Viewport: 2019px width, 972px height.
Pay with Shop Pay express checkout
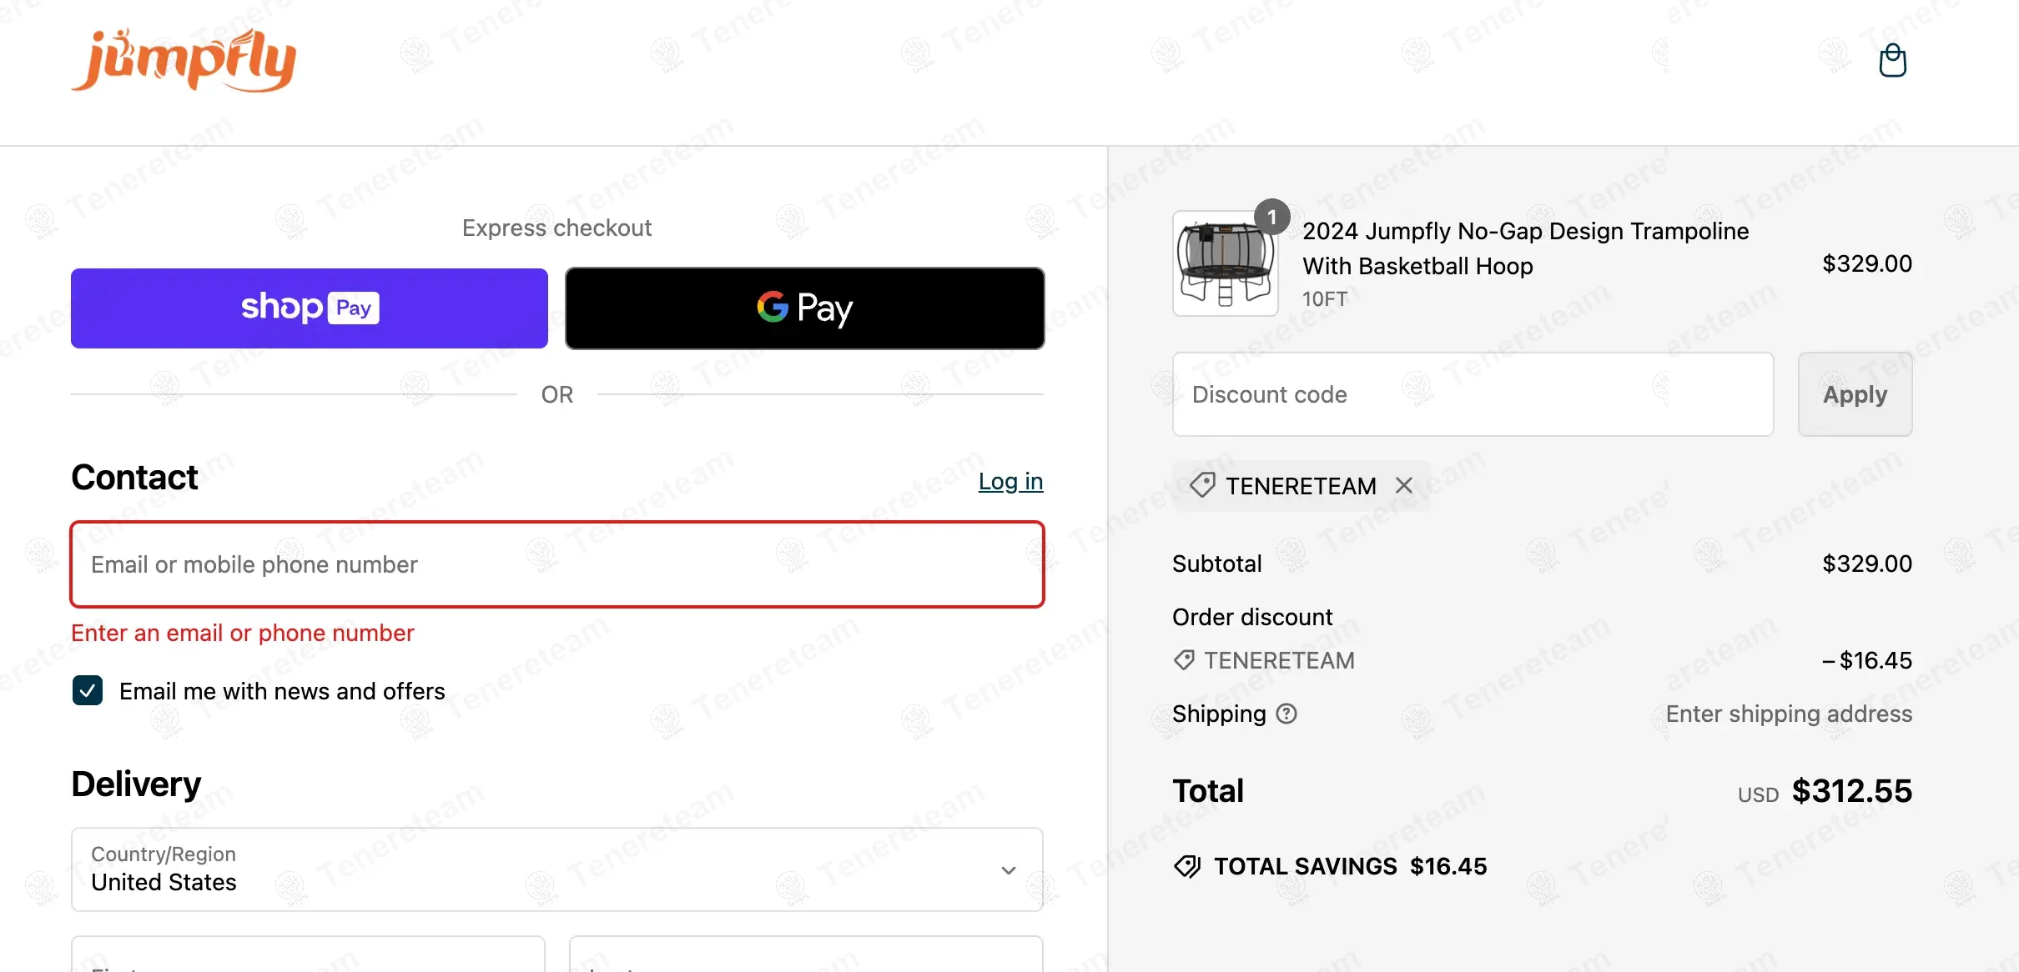(310, 308)
